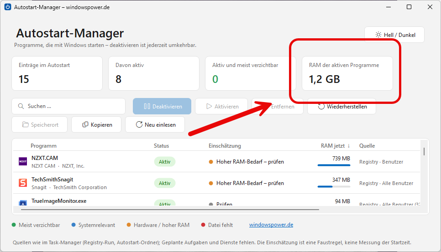Click the 'Aktiv und meist verzichtbar' card

click(x=251, y=73)
